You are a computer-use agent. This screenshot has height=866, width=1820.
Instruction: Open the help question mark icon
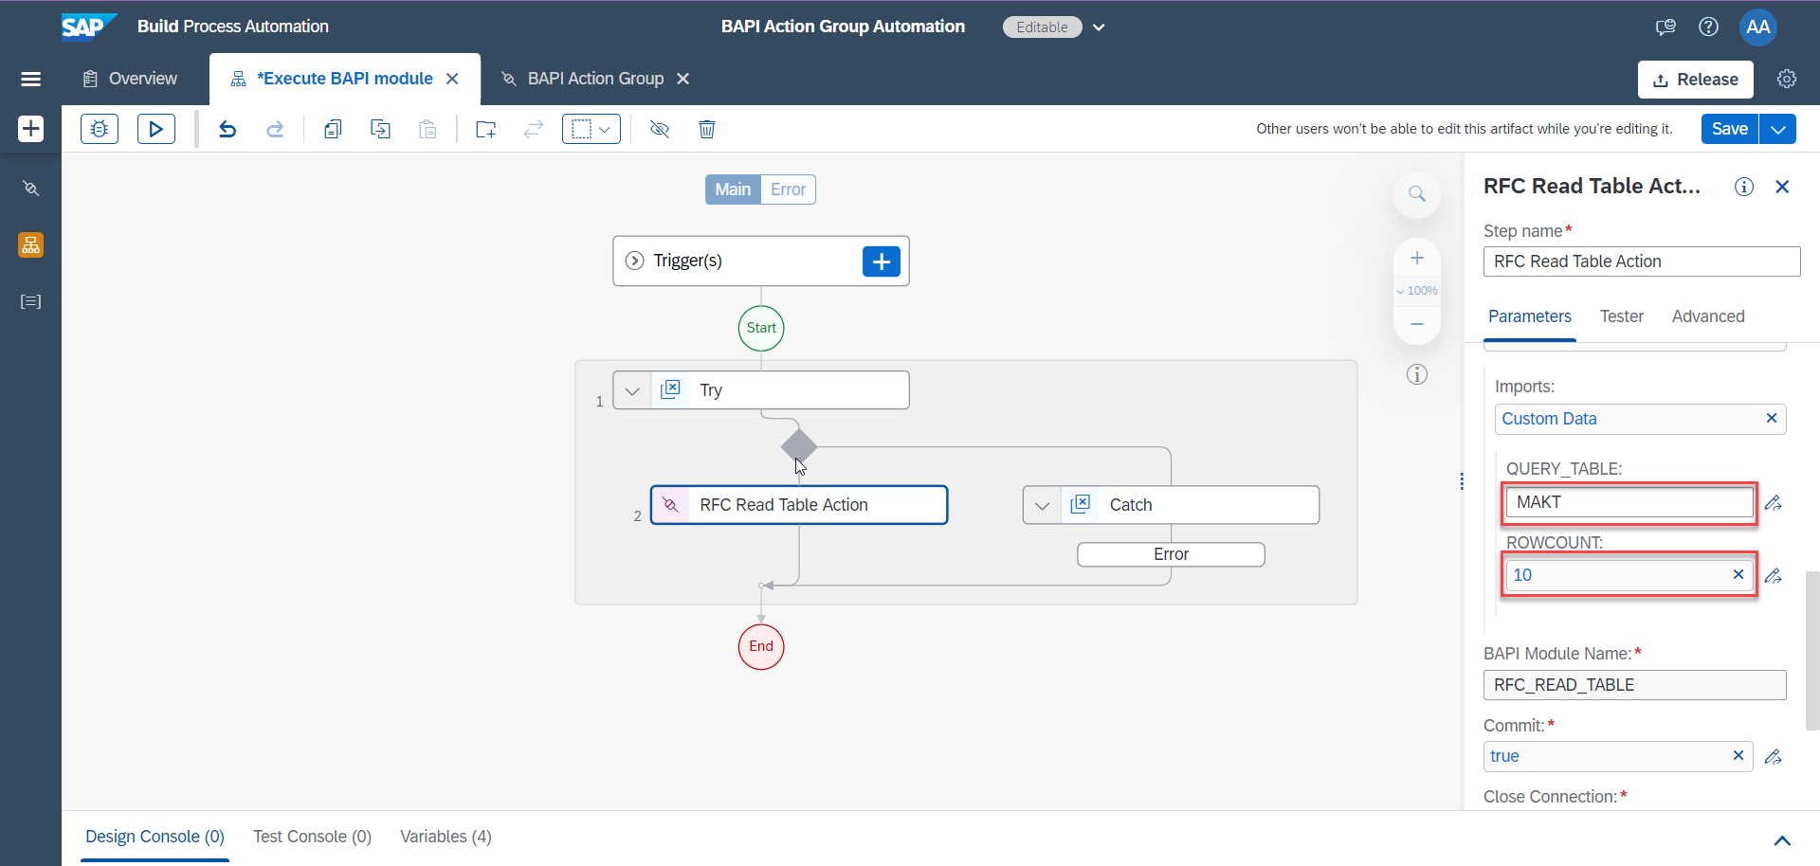pos(1708,27)
